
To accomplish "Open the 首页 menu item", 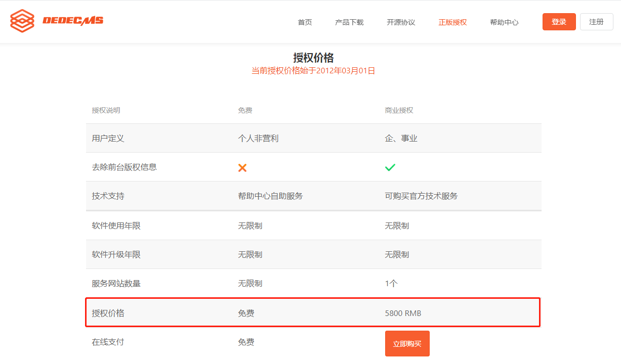I will pyautogui.click(x=305, y=22).
